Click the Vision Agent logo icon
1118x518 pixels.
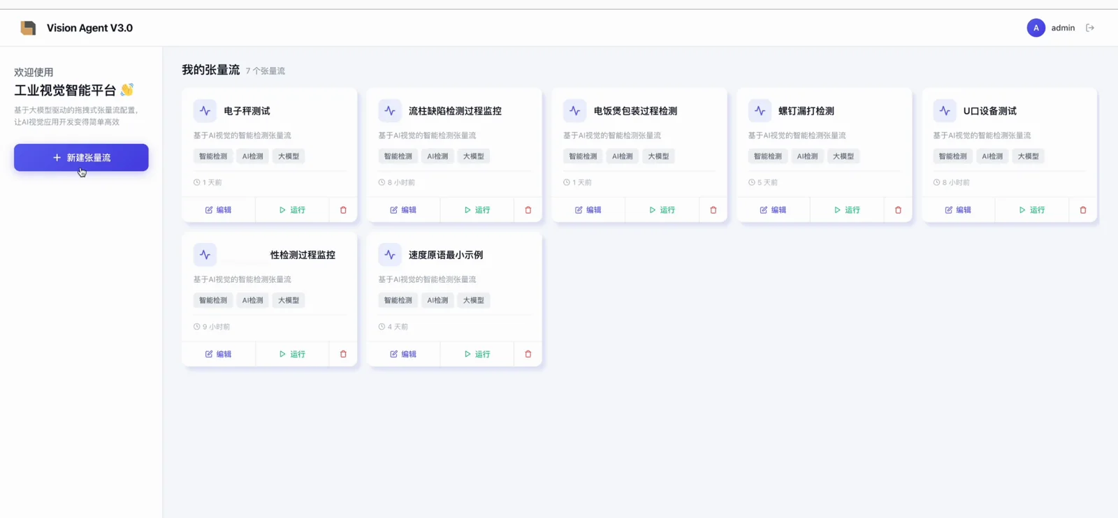pos(28,28)
